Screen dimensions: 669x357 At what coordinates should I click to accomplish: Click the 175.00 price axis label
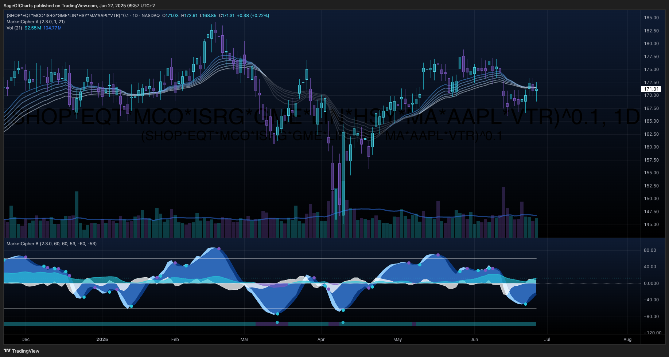[651, 70]
